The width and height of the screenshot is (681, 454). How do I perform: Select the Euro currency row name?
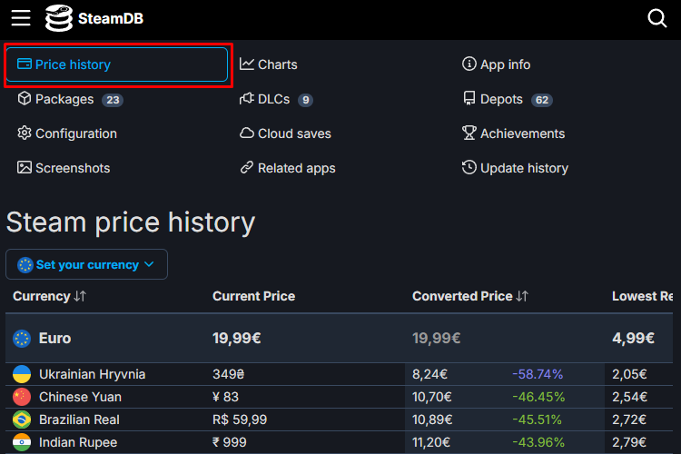coord(54,338)
